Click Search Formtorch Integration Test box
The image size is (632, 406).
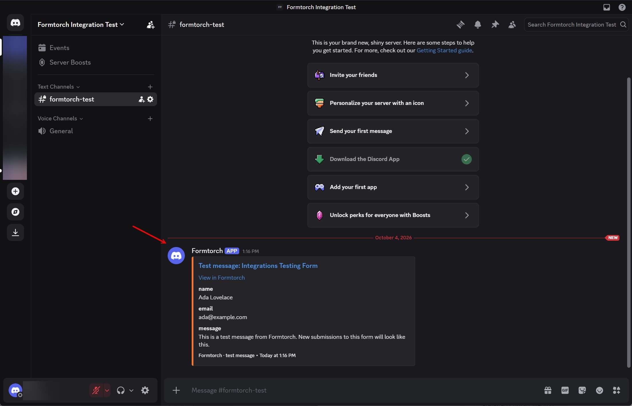pos(576,25)
